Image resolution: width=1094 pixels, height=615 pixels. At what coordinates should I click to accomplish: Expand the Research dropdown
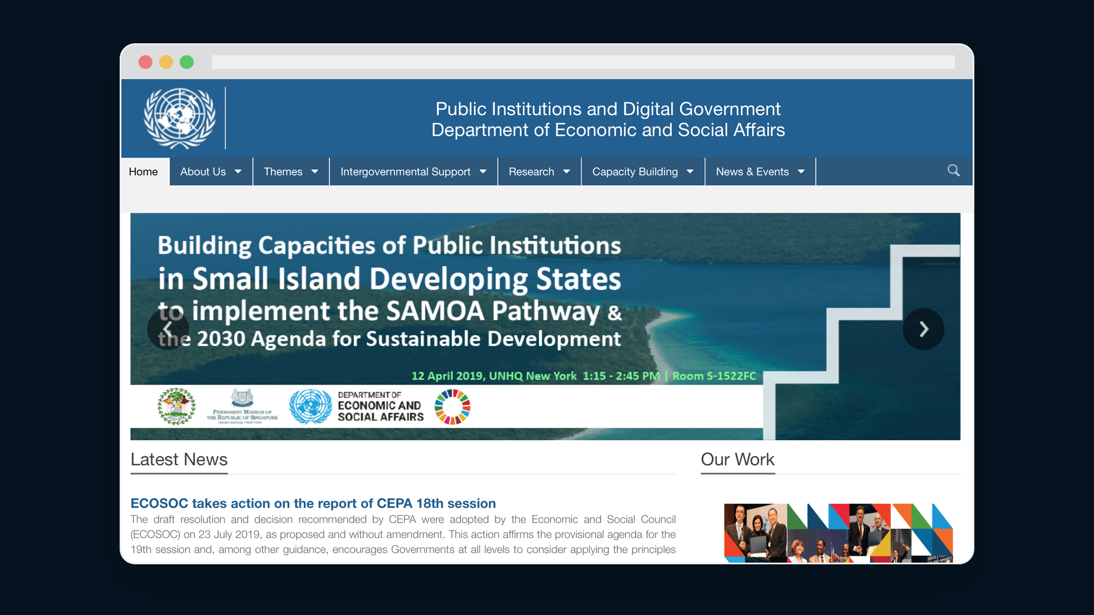tap(539, 171)
